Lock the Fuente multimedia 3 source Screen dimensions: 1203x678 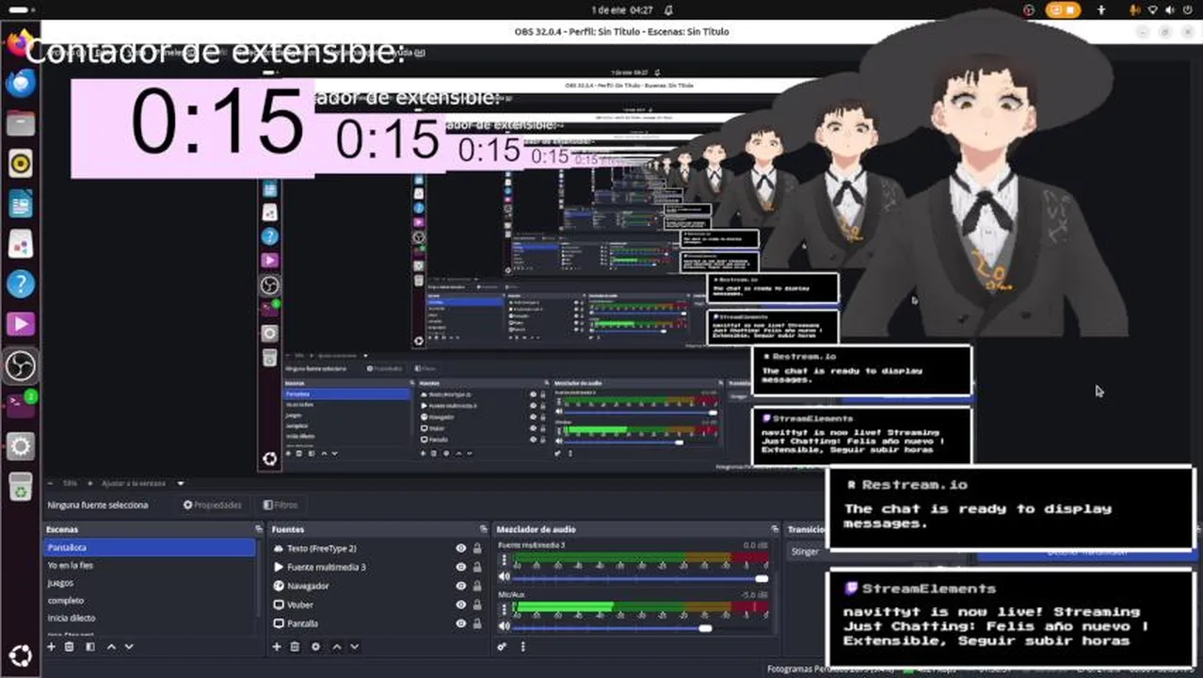[x=477, y=567]
